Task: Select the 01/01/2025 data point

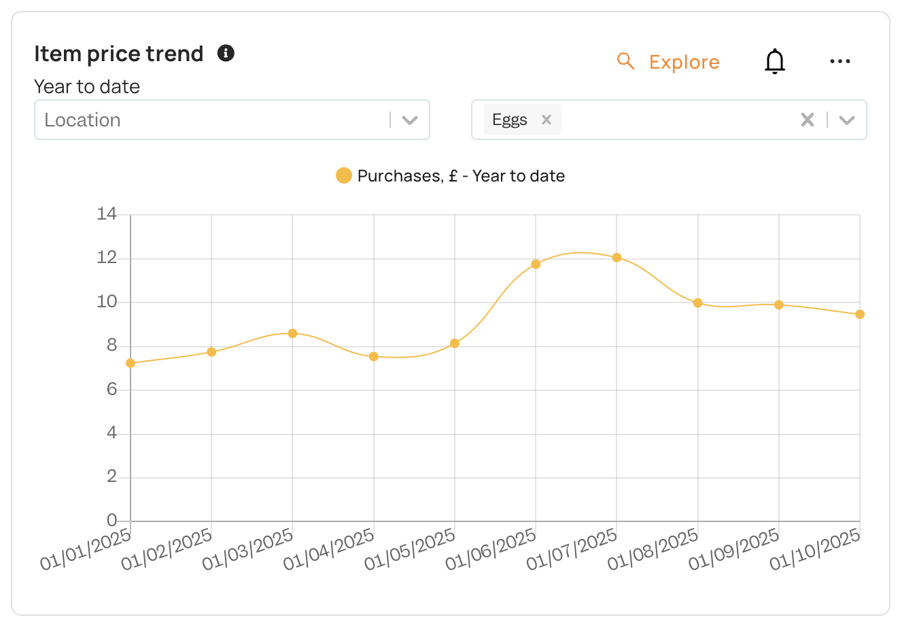Action: (131, 363)
